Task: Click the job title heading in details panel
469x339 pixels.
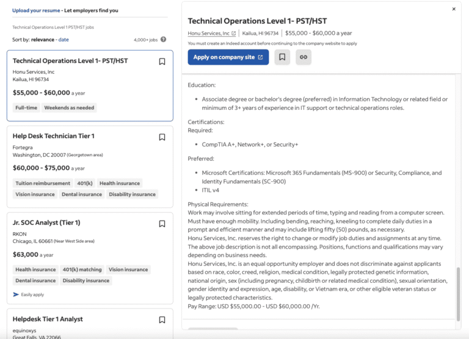Action: (x=257, y=21)
